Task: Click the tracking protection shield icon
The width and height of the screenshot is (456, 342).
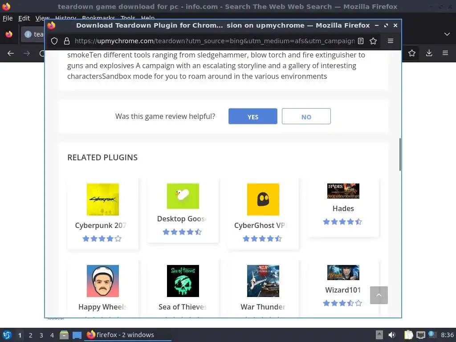Action: 54,41
